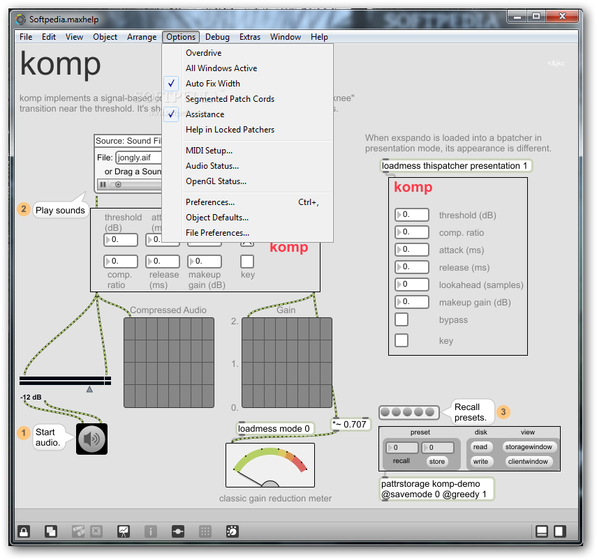Click the -12 dB gain slider

coord(65,381)
